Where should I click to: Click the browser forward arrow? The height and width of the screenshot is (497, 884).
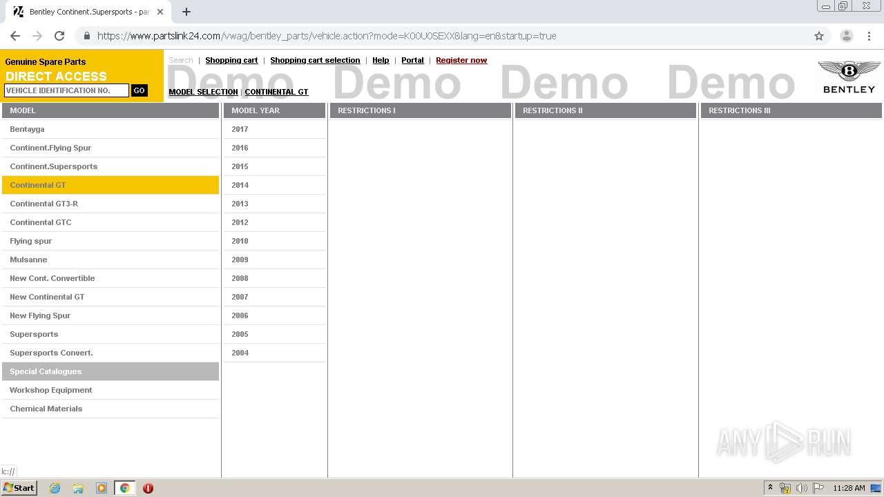(37, 36)
